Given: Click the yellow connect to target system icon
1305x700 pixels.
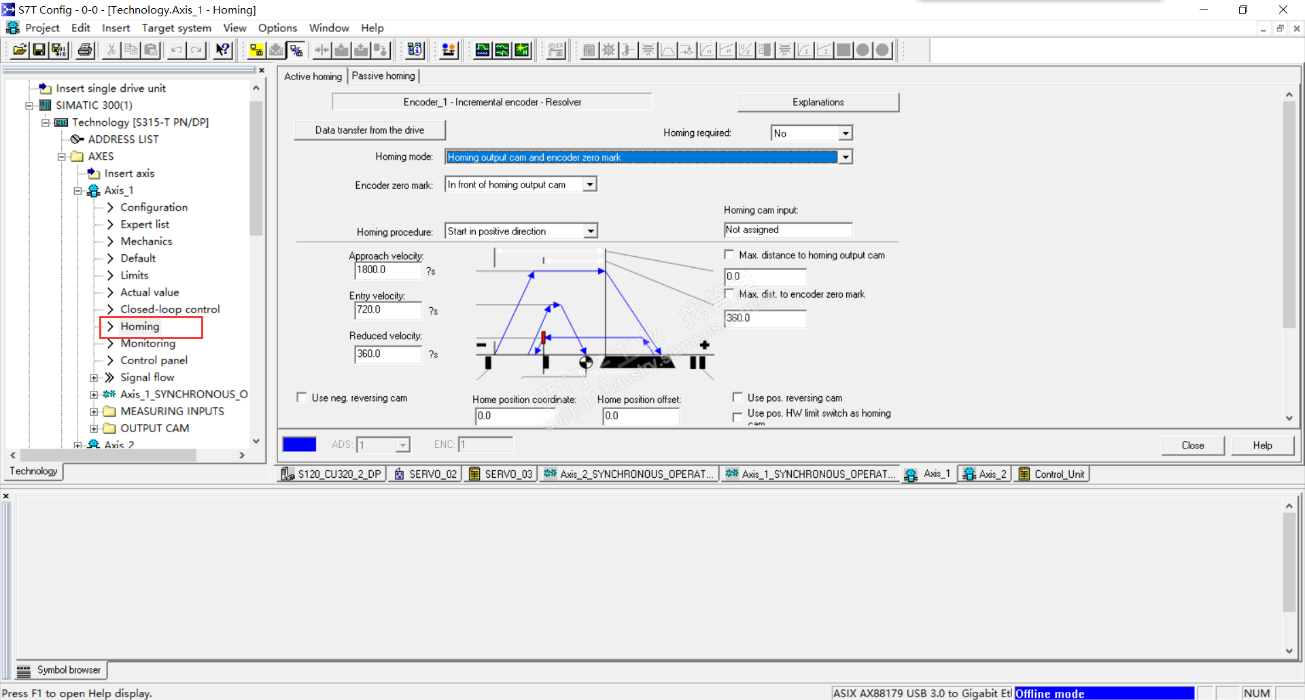Looking at the screenshot, I should (256, 50).
